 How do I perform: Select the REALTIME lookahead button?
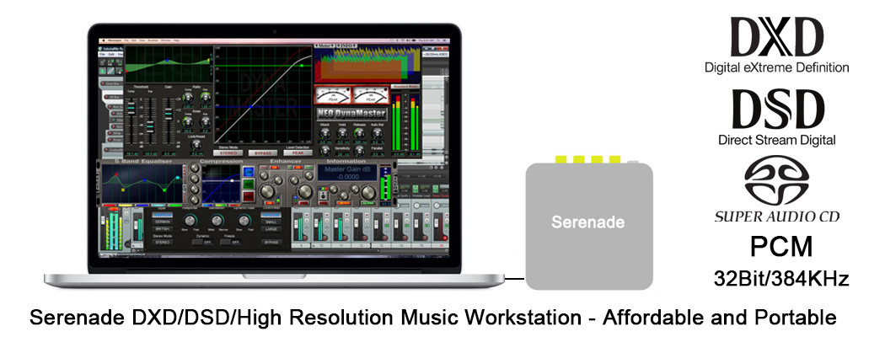click(x=271, y=215)
